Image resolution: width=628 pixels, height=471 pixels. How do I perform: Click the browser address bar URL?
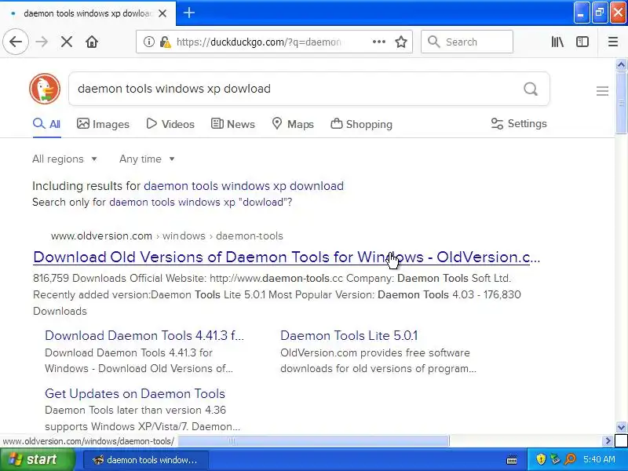point(258,42)
